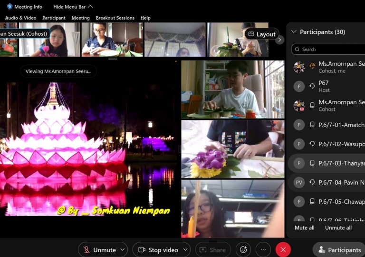Screen dimensions: 365x257
Task: Select participant P.6/7-03-Thanyar row
Action: [x=327, y=163]
